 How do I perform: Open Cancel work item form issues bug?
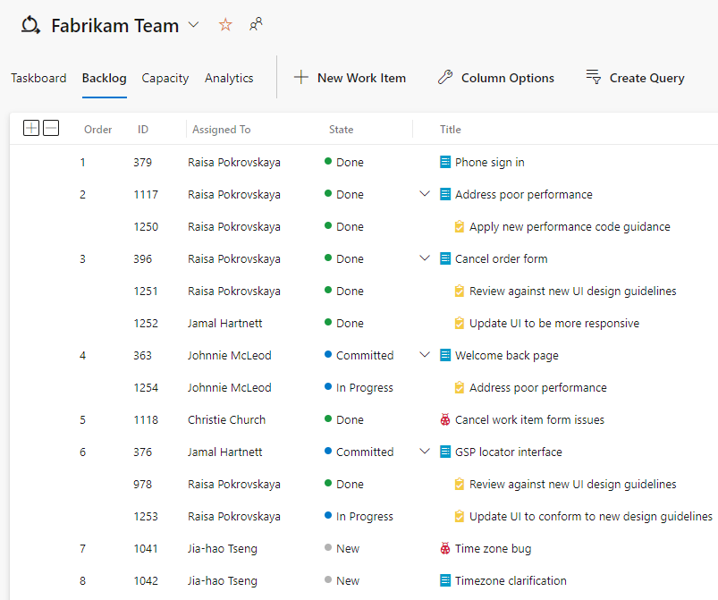530,420
